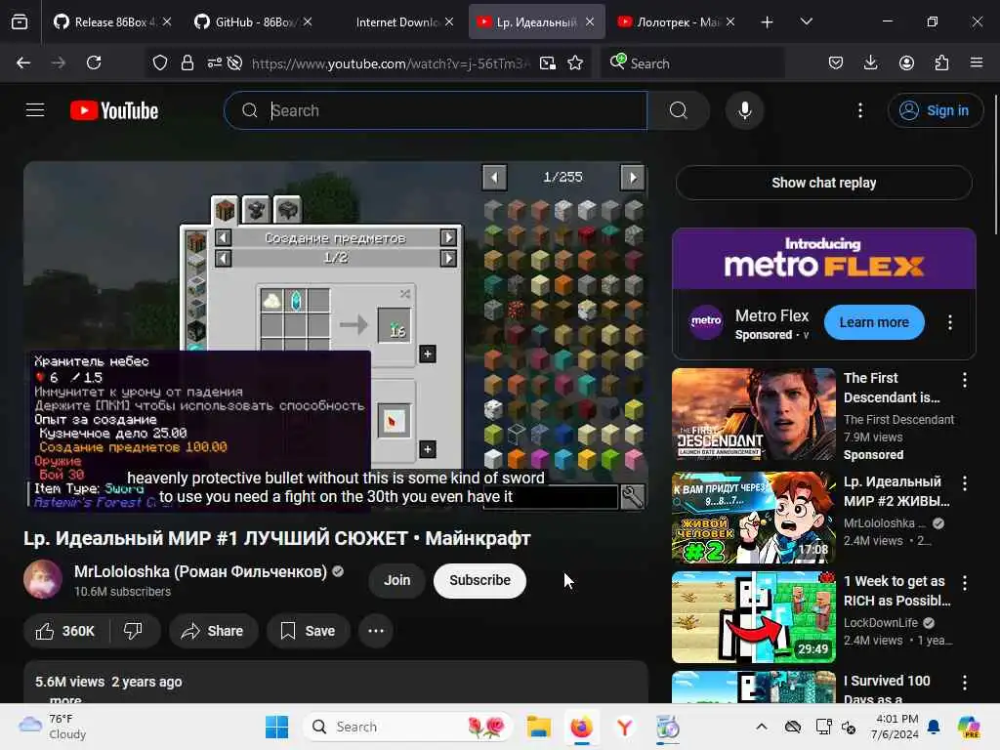
Task: Click the Sign in button
Action: pos(935,110)
